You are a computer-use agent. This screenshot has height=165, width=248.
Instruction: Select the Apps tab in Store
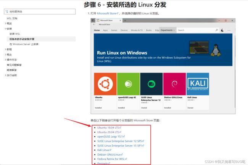tap(105, 30)
